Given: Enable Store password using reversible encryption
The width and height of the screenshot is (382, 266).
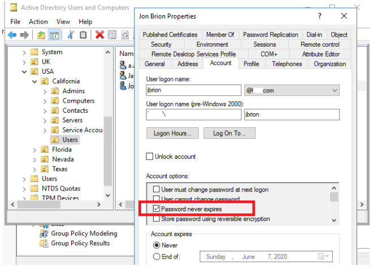Looking at the screenshot, I should point(156,219).
